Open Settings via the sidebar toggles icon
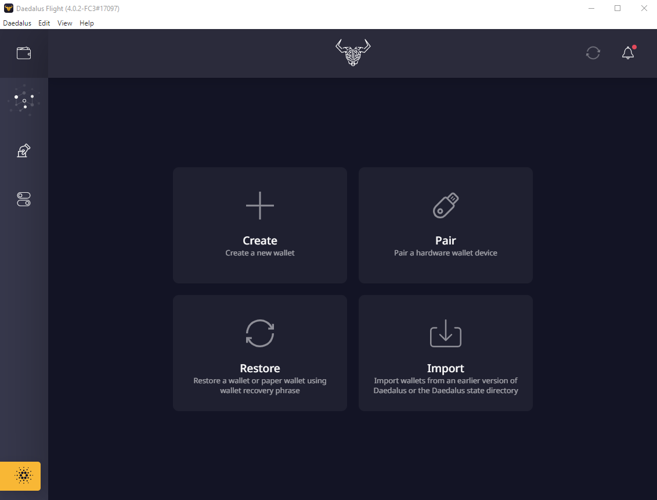This screenshot has height=500, width=657. [24, 199]
